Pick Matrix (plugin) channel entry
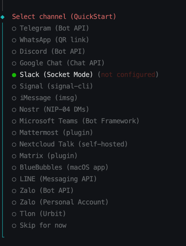Screen dimensions: 186x246 coord(48,156)
